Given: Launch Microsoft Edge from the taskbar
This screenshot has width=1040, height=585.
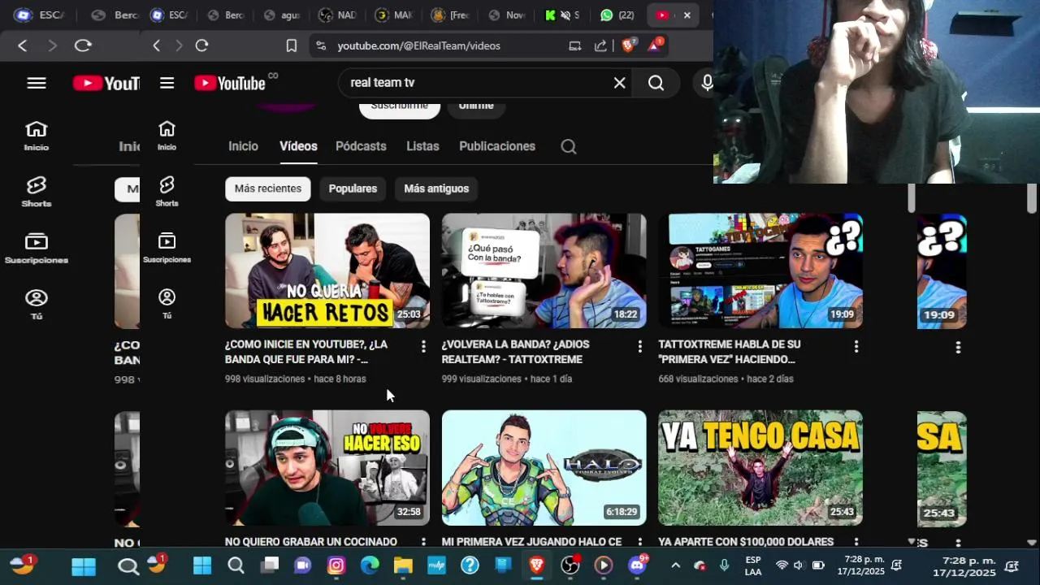Looking at the screenshot, I should click(370, 565).
